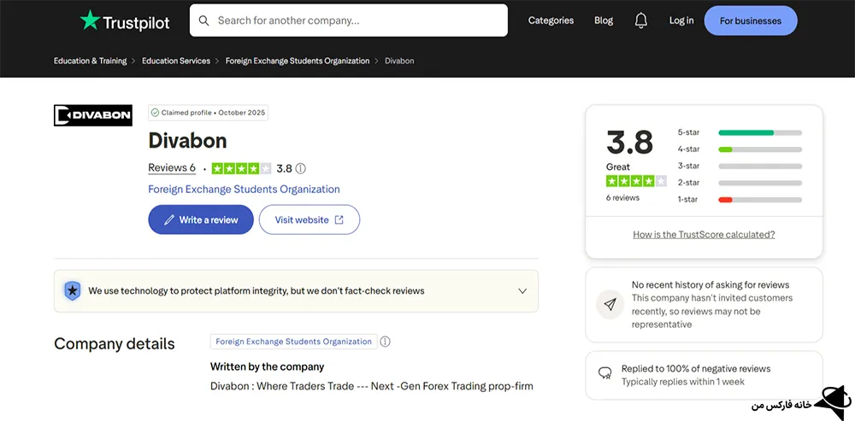855x427 pixels.
Task: Click the pencil icon in Write a review
Action: 169,220
